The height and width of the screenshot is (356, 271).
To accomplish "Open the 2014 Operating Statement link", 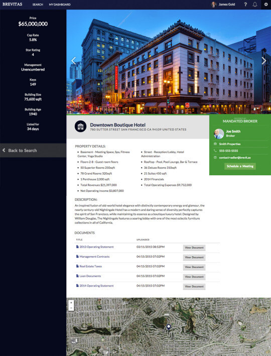I will [96, 286].
